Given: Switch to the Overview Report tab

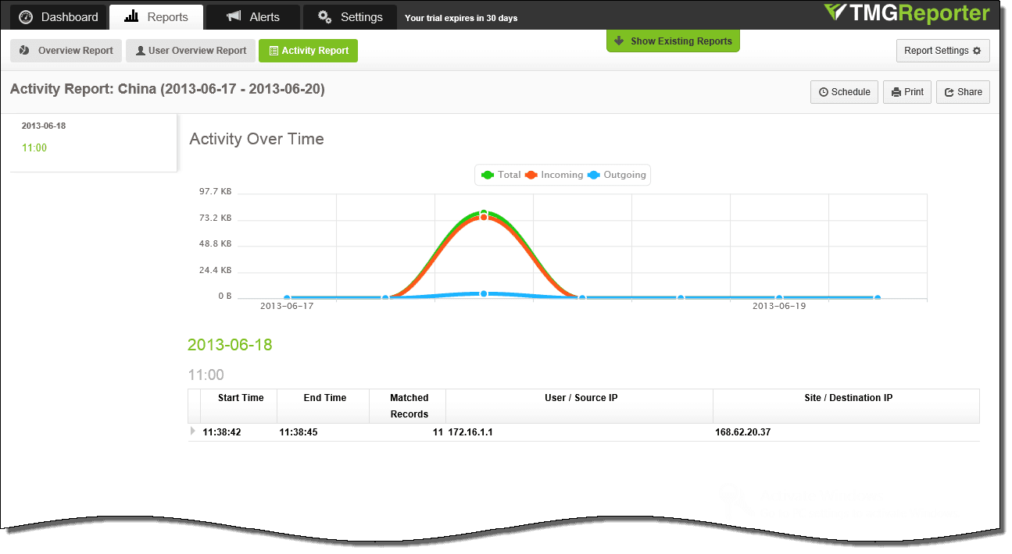Looking at the screenshot, I should 67,51.
